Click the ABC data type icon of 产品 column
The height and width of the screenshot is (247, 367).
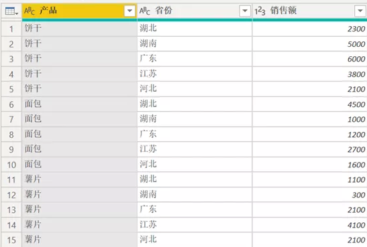(30, 11)
